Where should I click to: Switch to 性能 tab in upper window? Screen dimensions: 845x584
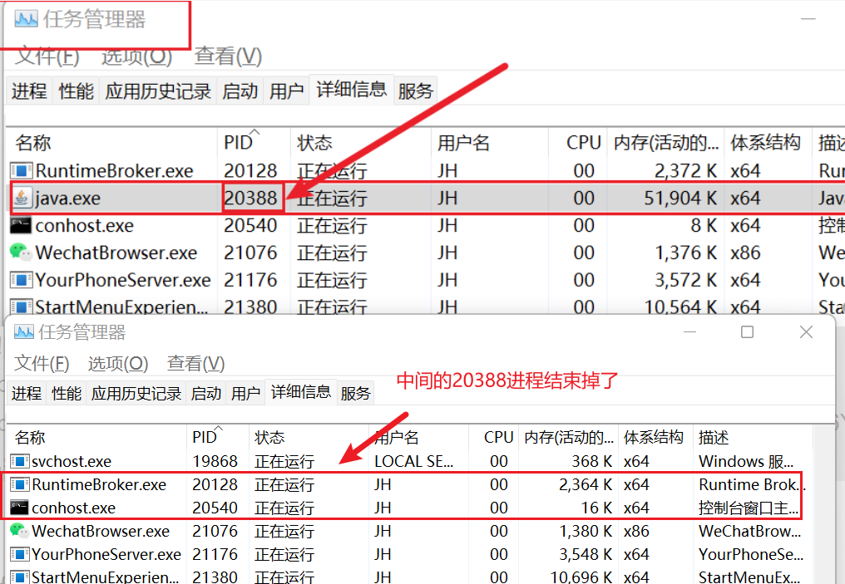click(x=76, y=91)
